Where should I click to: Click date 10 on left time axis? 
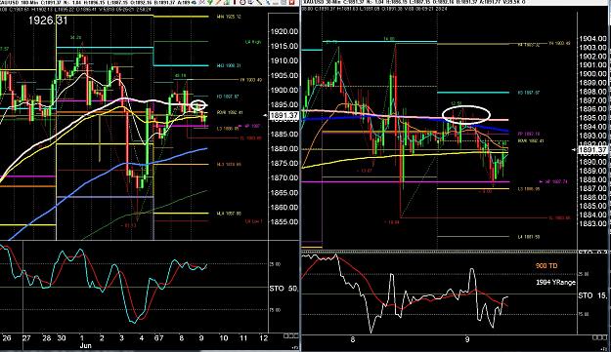[223, 338]
